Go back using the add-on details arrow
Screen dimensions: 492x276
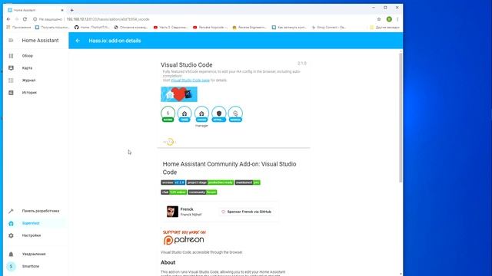(x=78, y=41)
